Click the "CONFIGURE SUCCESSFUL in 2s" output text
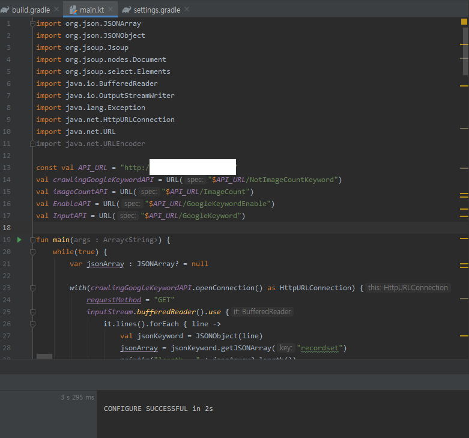The image size is (469, 438). (158, 409)
